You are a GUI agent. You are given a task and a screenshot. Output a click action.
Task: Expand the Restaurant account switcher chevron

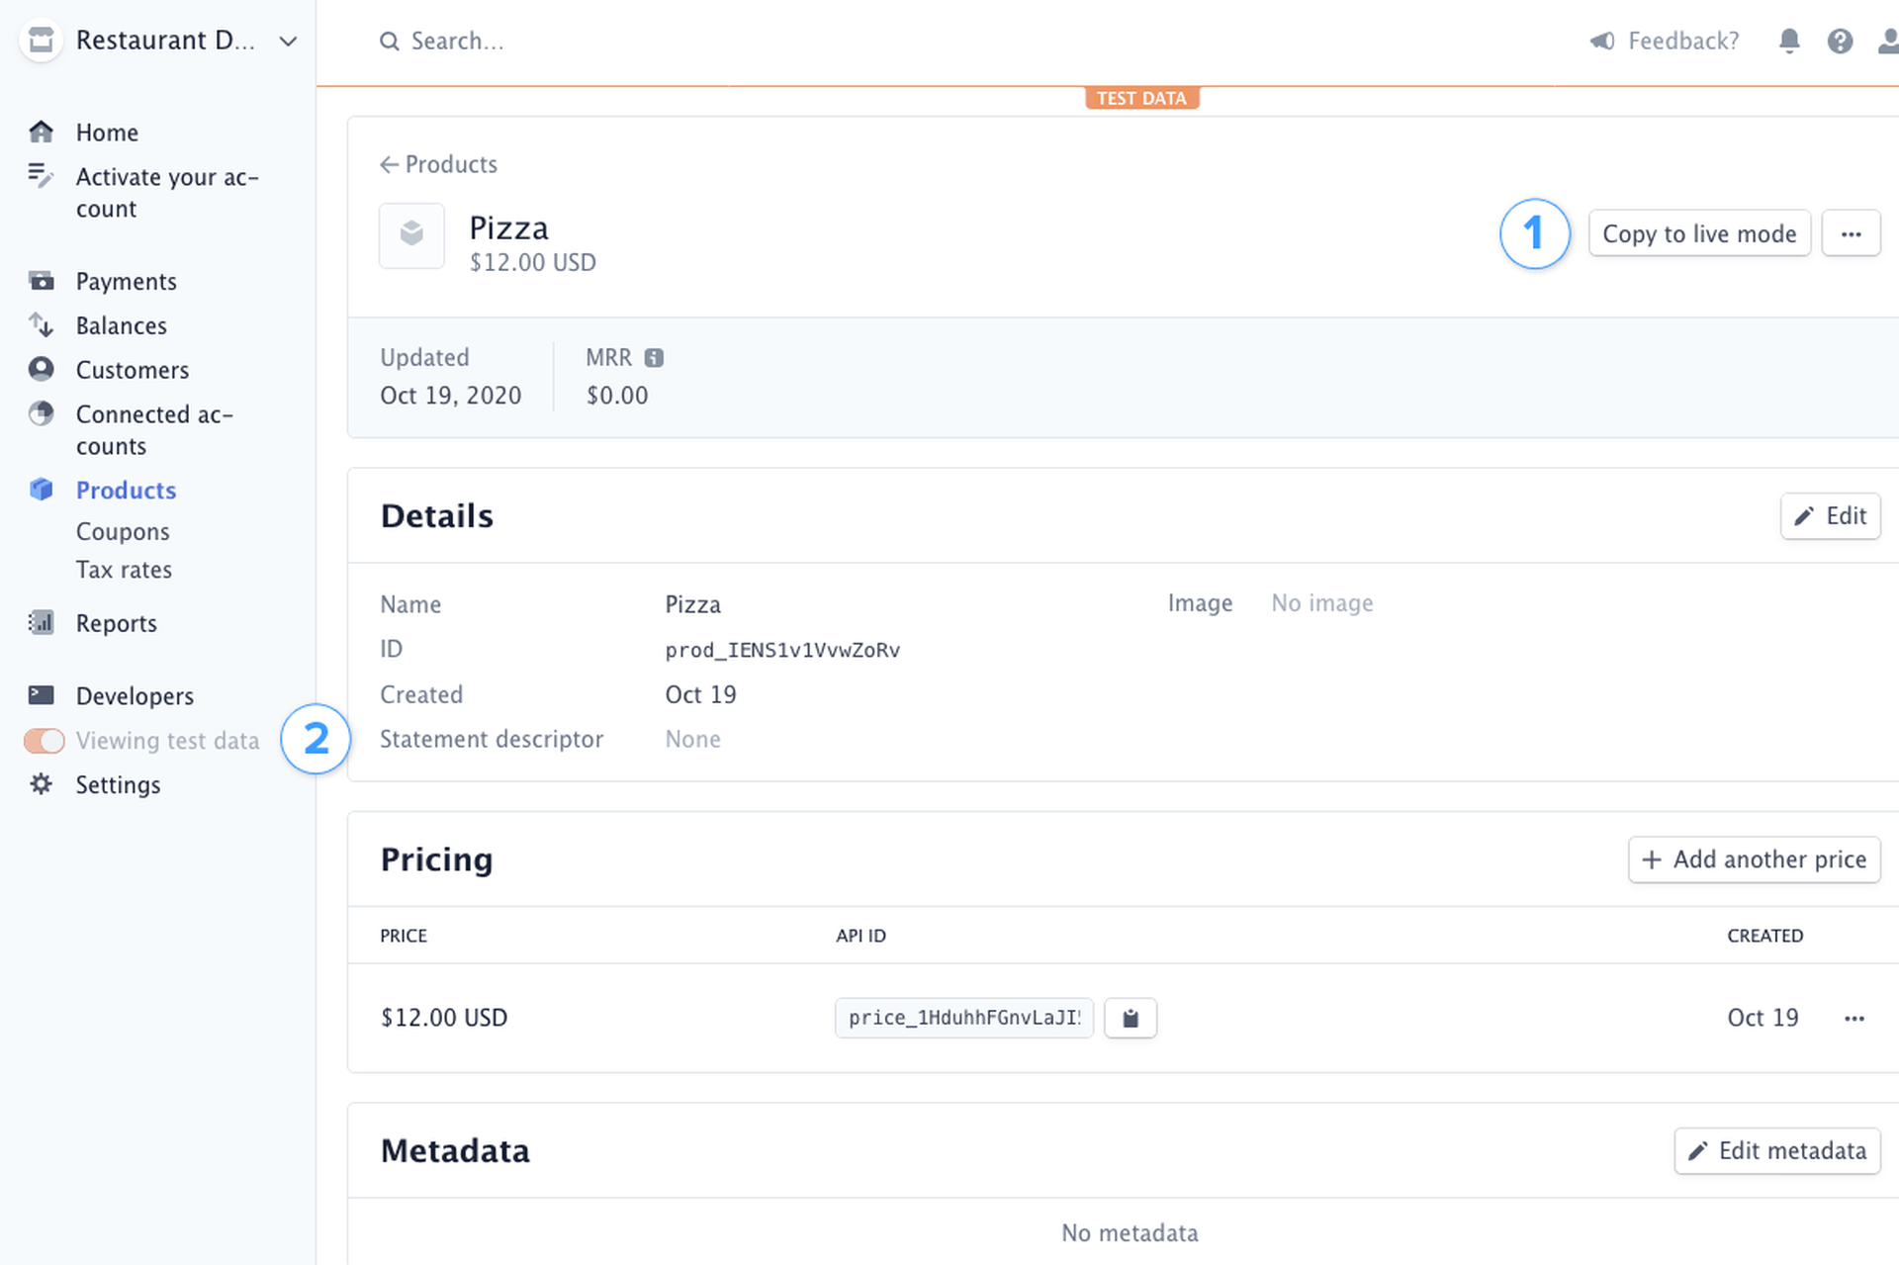tap(287, 42)
